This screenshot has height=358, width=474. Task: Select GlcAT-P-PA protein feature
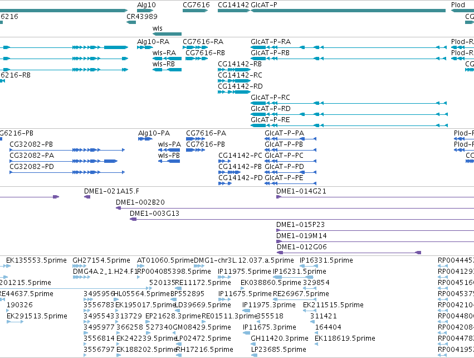point(291,139)
